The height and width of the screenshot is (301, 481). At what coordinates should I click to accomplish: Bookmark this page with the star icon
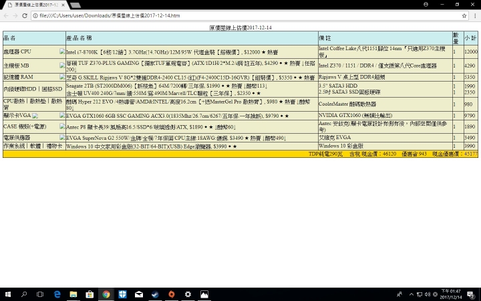coord(464,15)
